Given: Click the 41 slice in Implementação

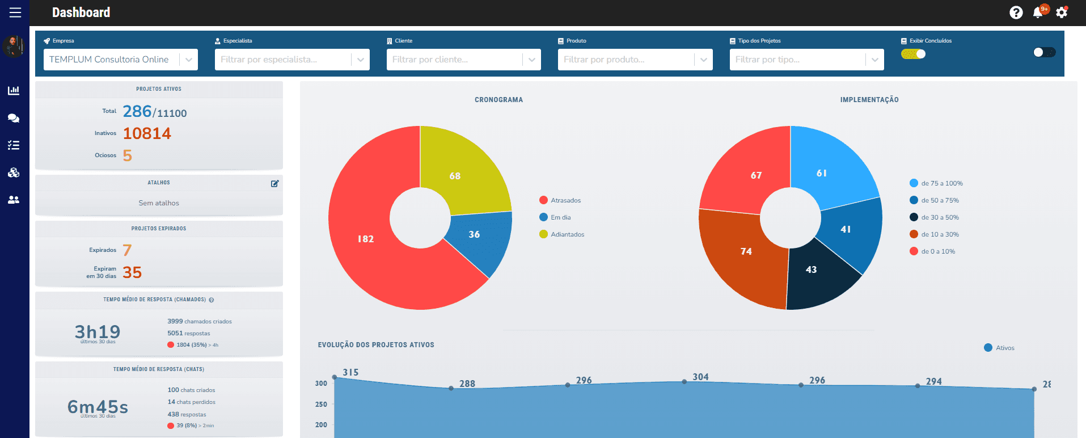Looking at the screenshot, I should [x=846, y=229].
